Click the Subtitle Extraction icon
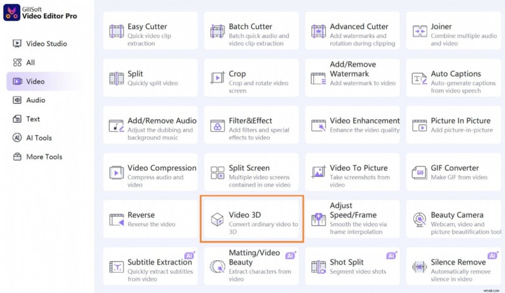Image resolution: width=505 pixels, height=293 pixels. pos(116,267)
